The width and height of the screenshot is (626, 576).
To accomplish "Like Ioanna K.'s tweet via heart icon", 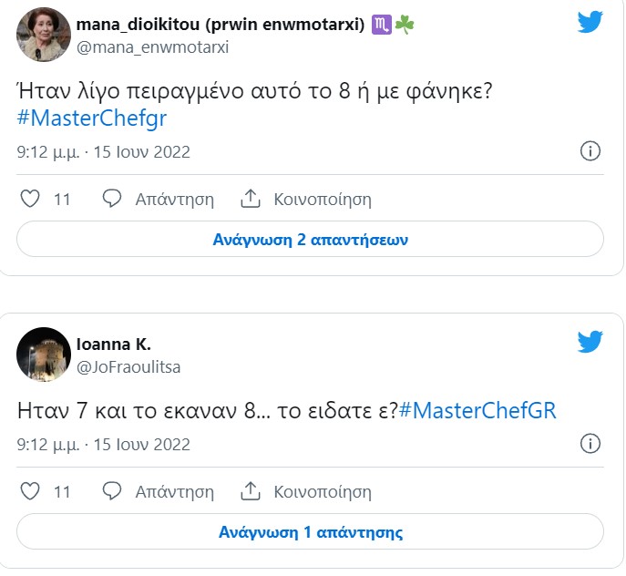I will 30,491.
